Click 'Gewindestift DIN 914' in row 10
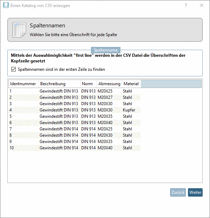 coord(59,148)
